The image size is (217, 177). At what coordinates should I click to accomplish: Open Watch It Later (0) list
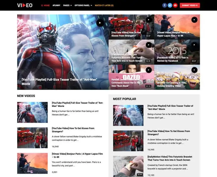[x=104, y=5]
